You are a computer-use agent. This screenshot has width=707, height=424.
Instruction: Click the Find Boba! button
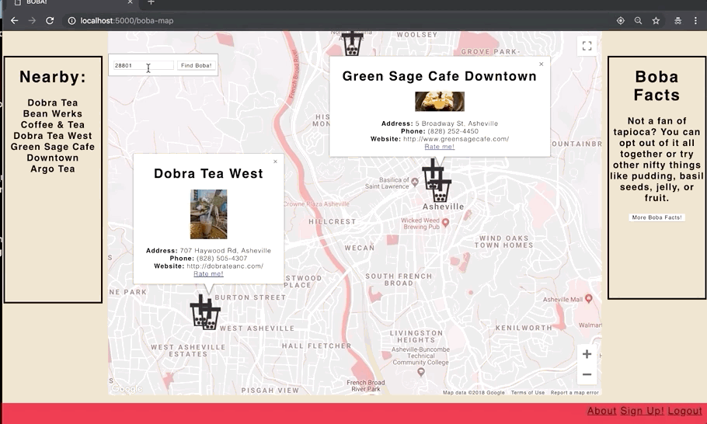(x=196, y=65)
